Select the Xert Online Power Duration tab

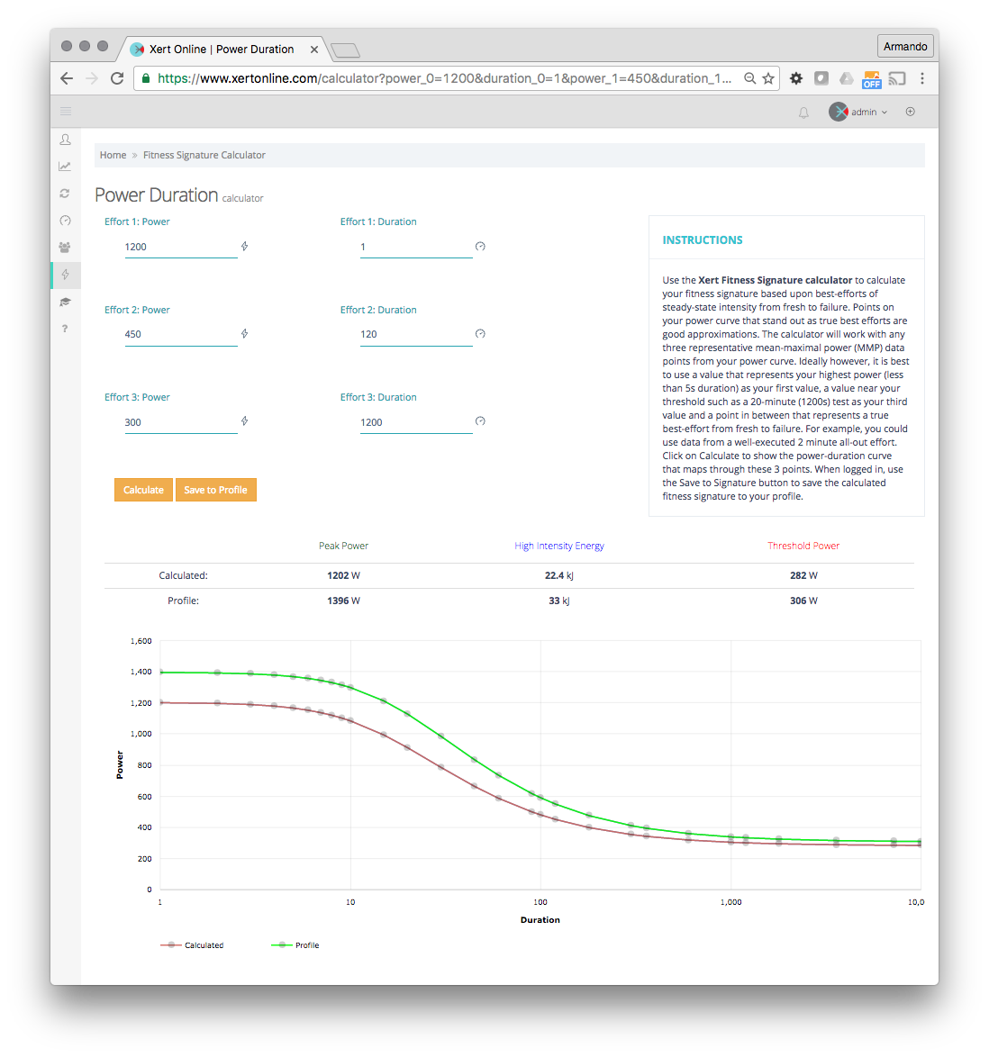(x=222, y=50)
